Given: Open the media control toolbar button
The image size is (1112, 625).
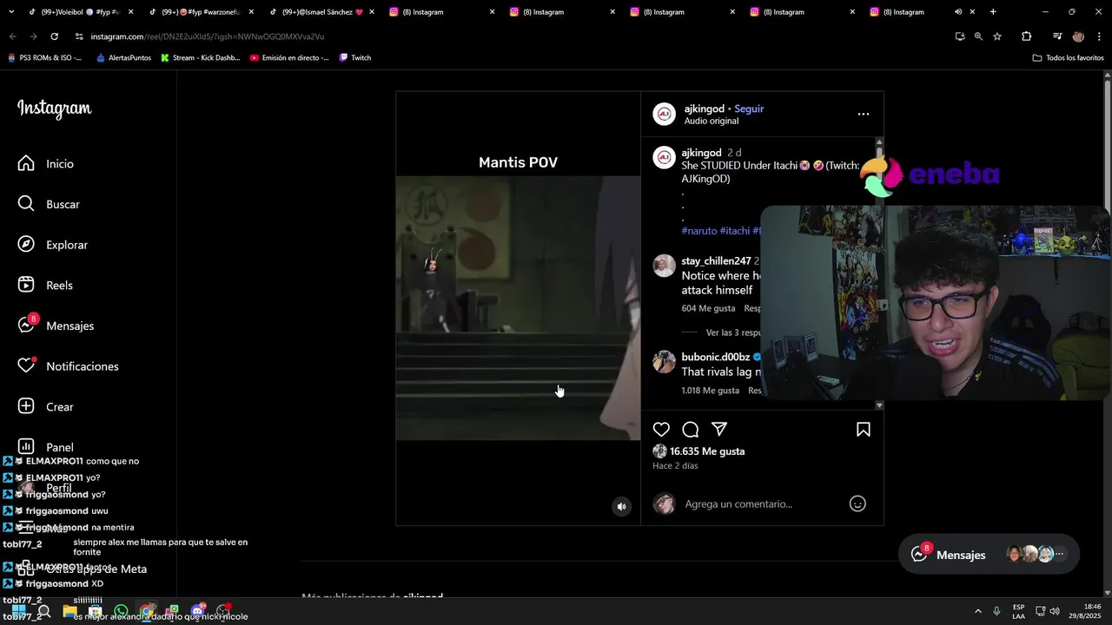Looking at the screenshot, I should click(x=1057, y=36).
